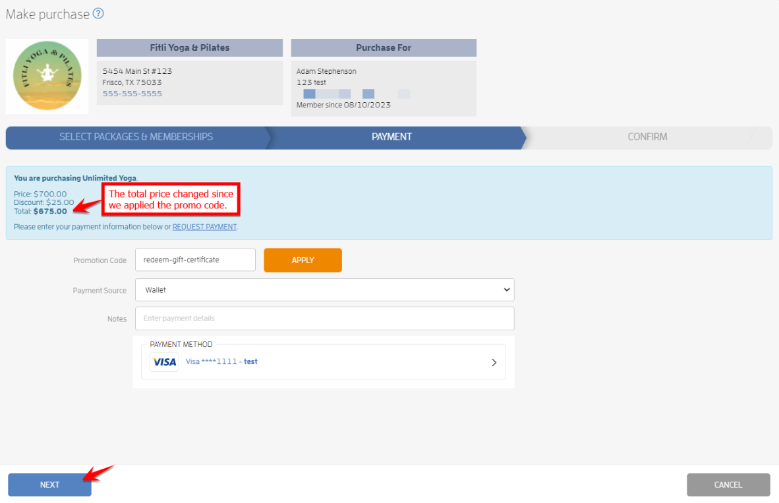Open payment method details chevron arrow
The width and height of the screenshot is (779, 503).
pos(494,363)
